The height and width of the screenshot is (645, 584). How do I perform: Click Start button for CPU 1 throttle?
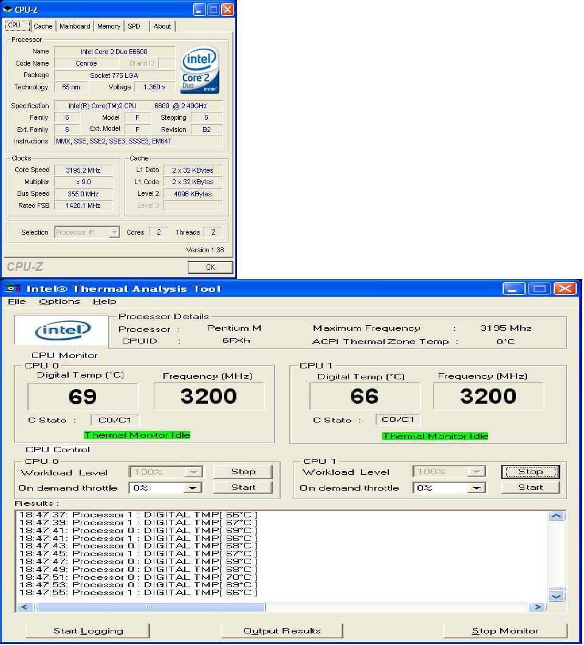point(531,487)
